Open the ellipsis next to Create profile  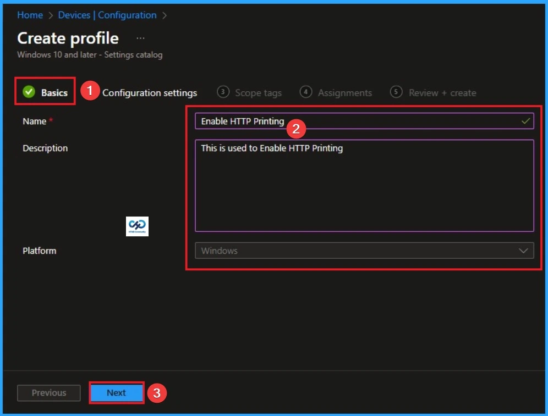140,37
